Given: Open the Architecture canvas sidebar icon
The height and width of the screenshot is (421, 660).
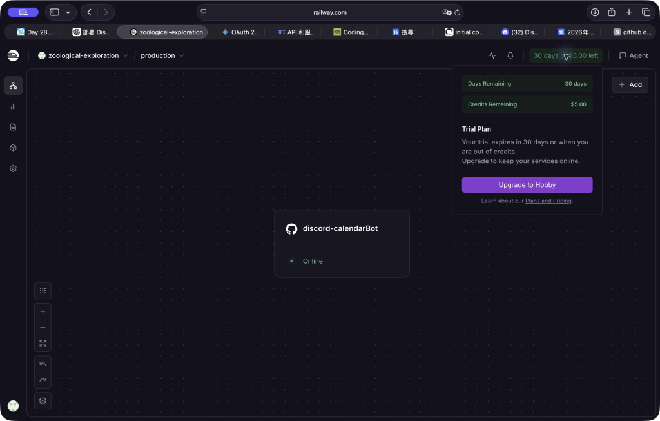Looking at the screenshot, I should (13, 86).
